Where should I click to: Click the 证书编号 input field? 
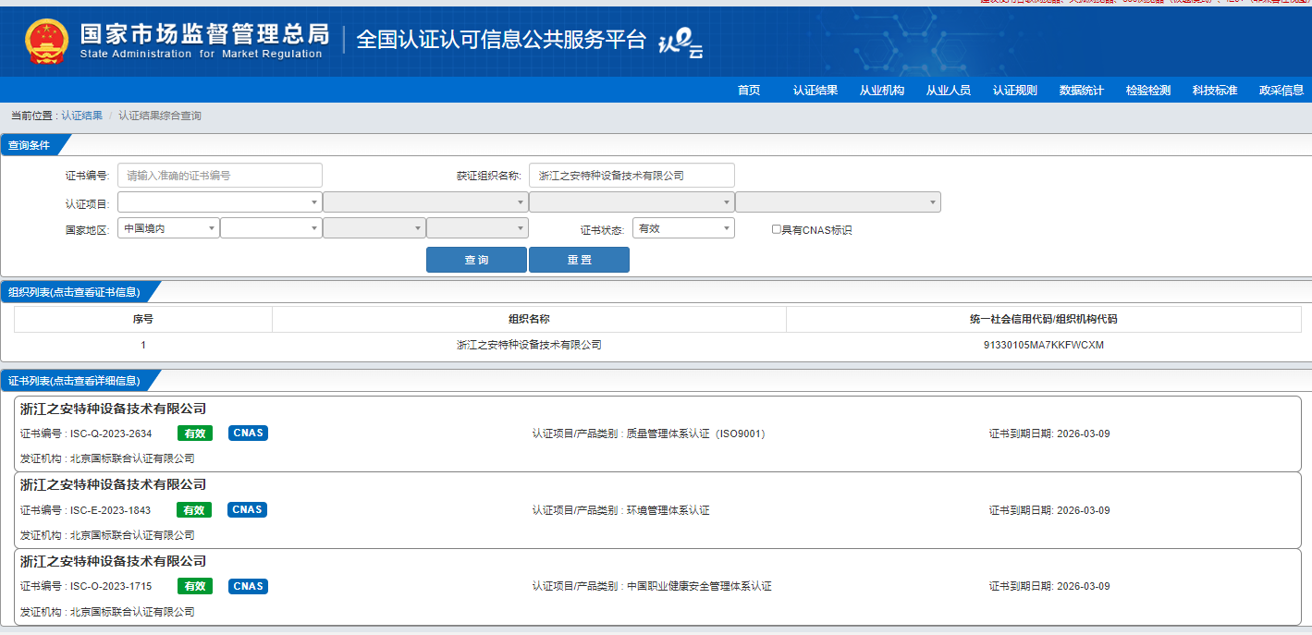tap(219, 176)
